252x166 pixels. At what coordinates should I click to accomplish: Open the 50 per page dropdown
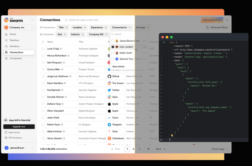point(220,149)
